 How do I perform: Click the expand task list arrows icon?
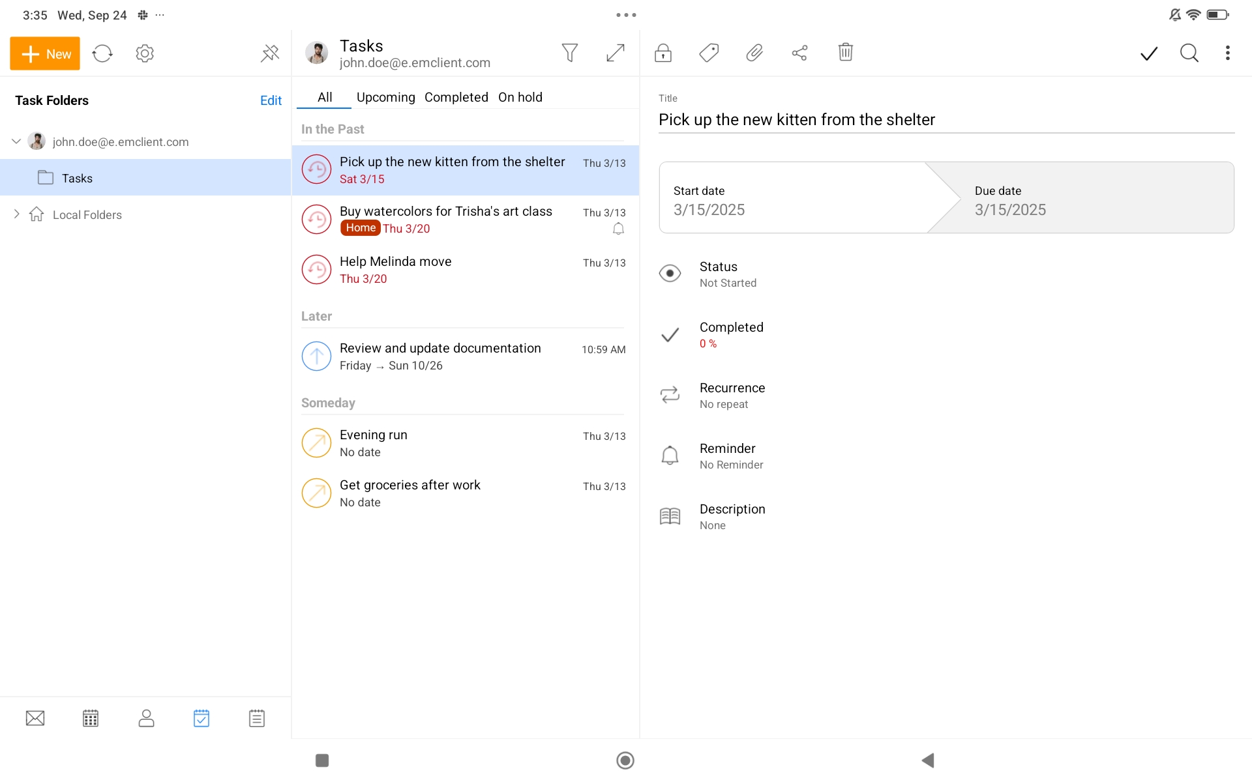pos(615,53)
